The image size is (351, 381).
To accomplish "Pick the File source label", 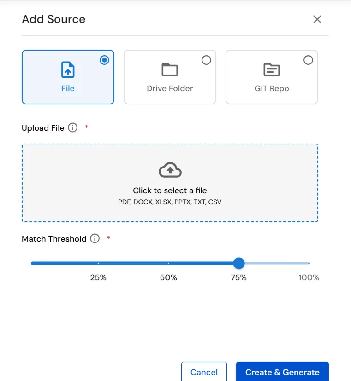I will click(68, 88).
